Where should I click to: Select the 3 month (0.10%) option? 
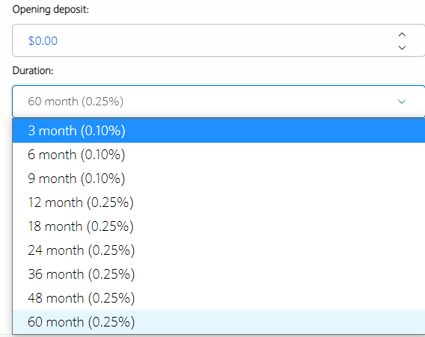(x=218, y=131)
